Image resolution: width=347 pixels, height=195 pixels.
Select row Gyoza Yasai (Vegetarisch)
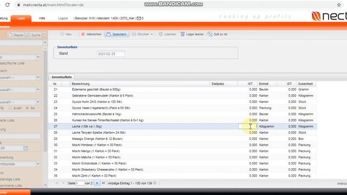(x=182, y=108)
